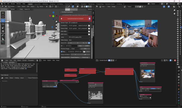Select the Annotate tool in the viewport toolbar
This screenshot has height=108, width=182.
pos(3,35)
